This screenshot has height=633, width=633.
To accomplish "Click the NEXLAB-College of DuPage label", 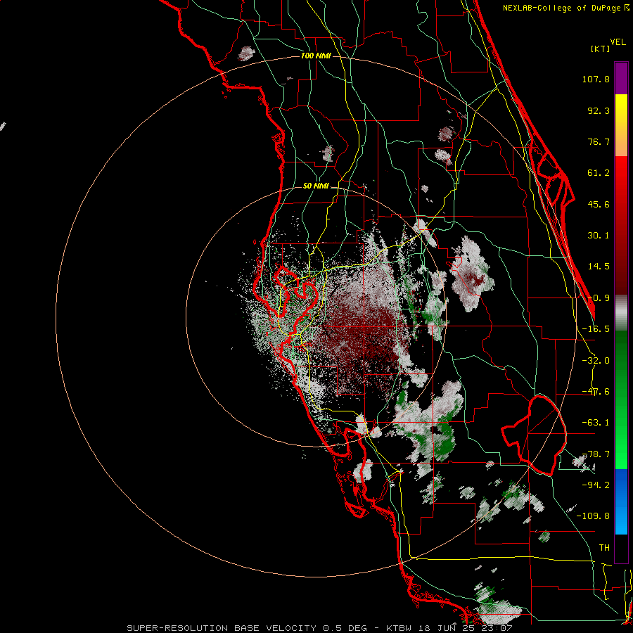I will 566,8.
